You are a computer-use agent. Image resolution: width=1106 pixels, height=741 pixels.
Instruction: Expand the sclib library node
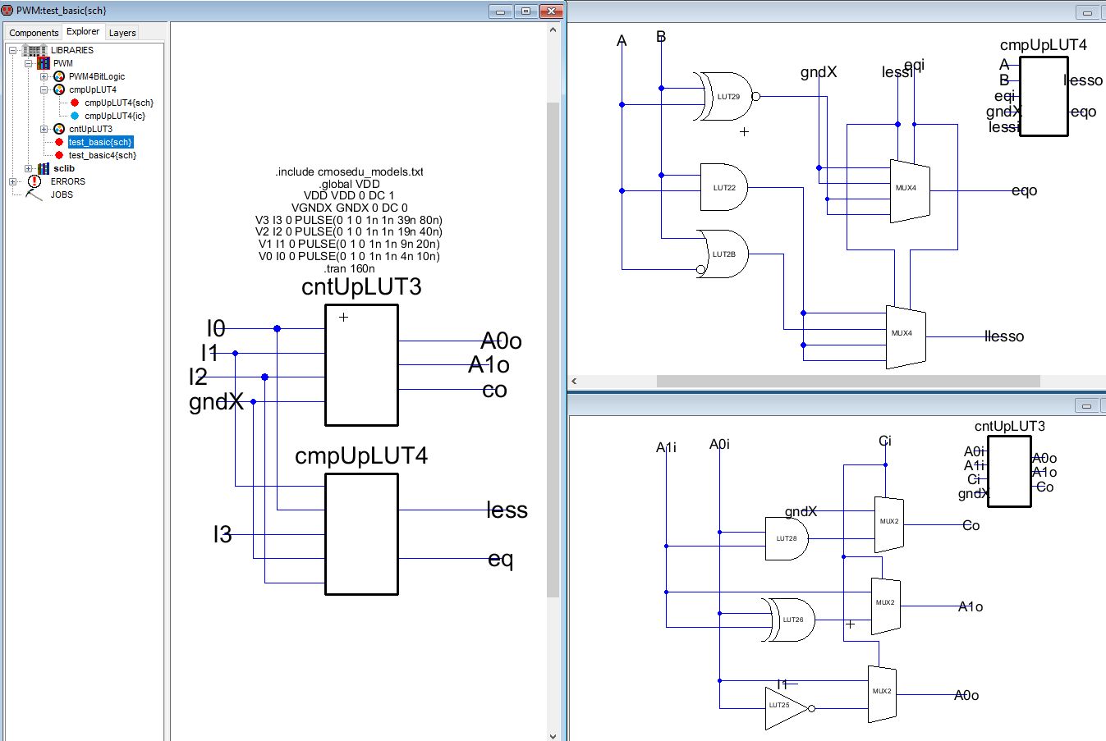29,168
